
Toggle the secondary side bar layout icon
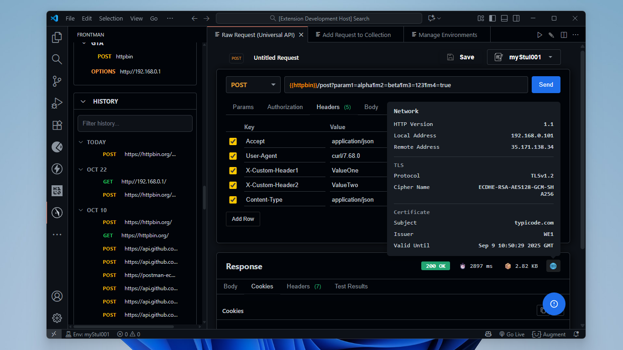[x=516, y=19]
